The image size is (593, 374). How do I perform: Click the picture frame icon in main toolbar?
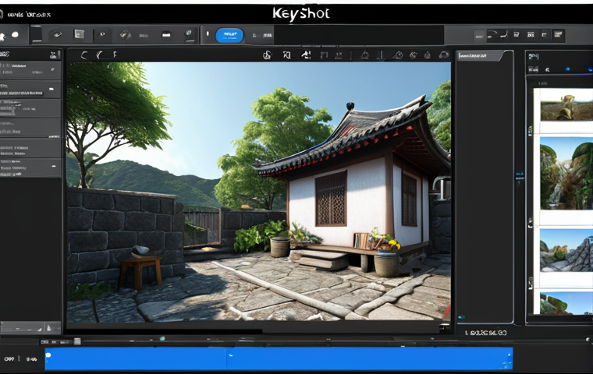click(x=79, y=34)
